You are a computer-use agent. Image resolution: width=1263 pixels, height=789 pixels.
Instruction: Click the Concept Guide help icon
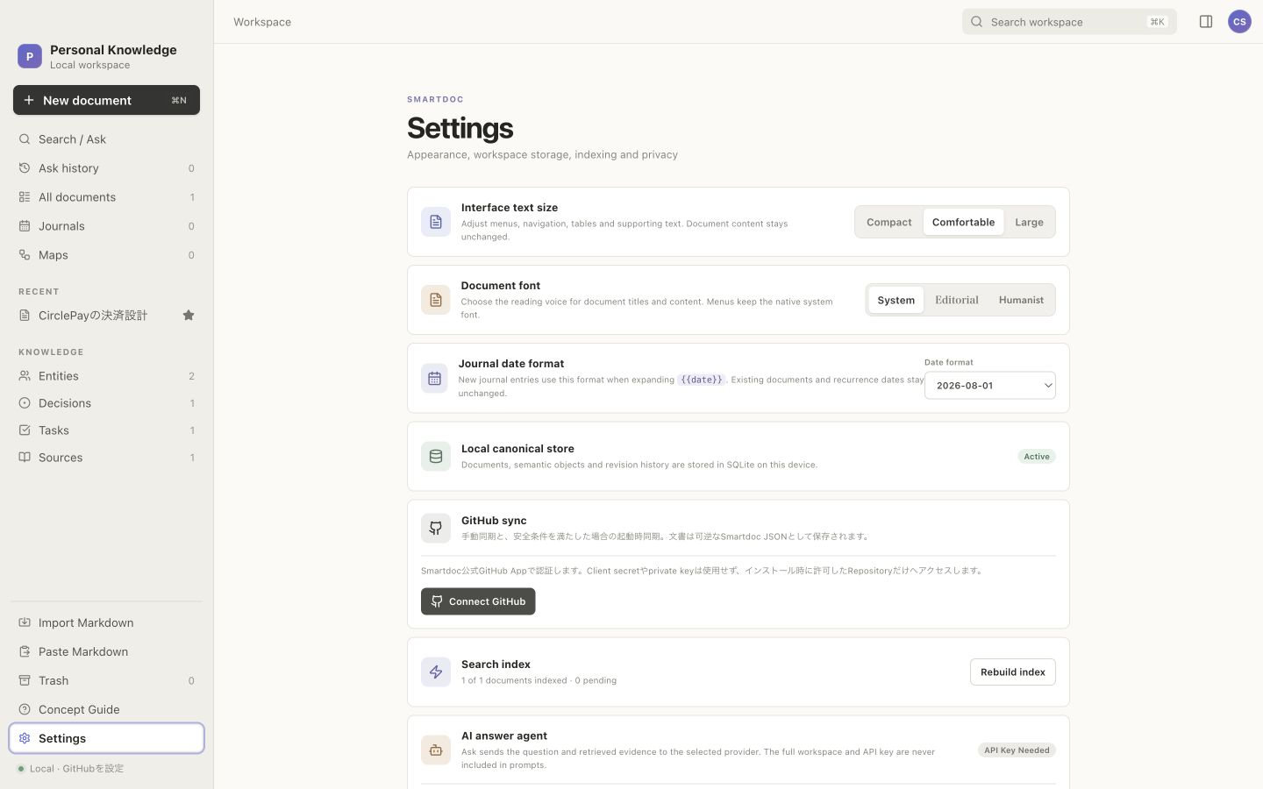[x=25, y=709]
